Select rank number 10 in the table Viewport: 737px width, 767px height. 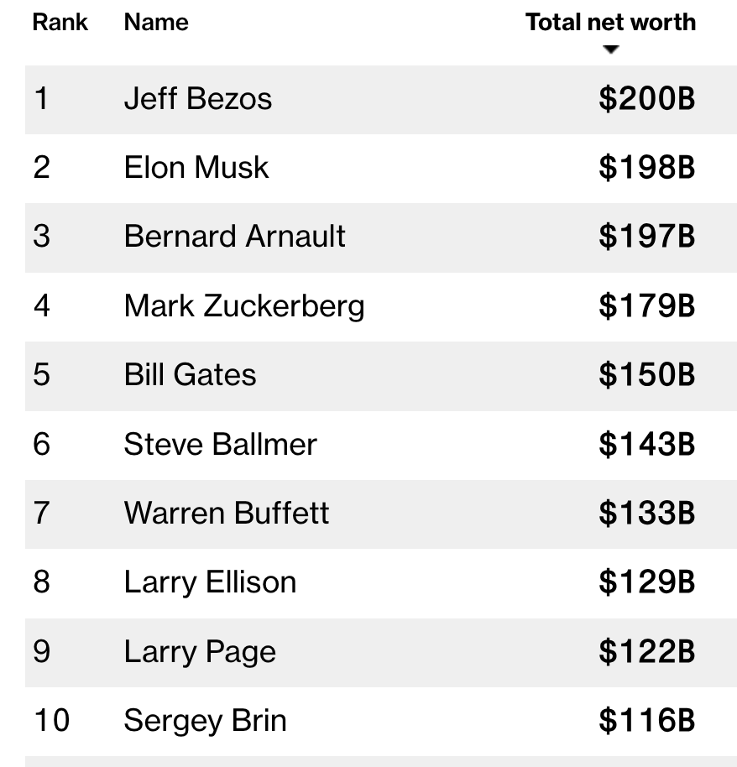tap(51, 720)
